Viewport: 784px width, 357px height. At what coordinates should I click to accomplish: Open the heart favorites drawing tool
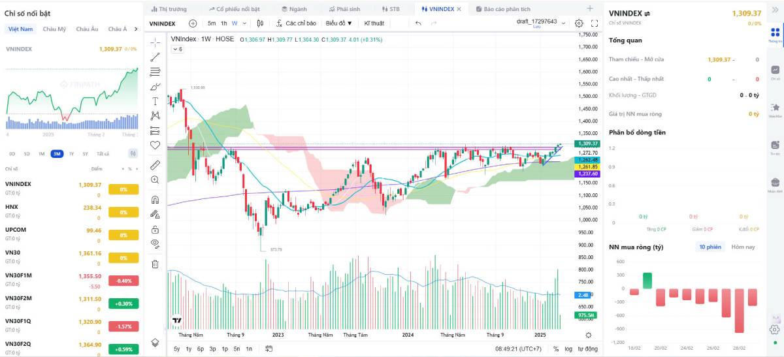[x=155, y=145]
